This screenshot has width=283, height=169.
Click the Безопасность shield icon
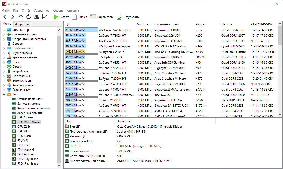point(9,81)
